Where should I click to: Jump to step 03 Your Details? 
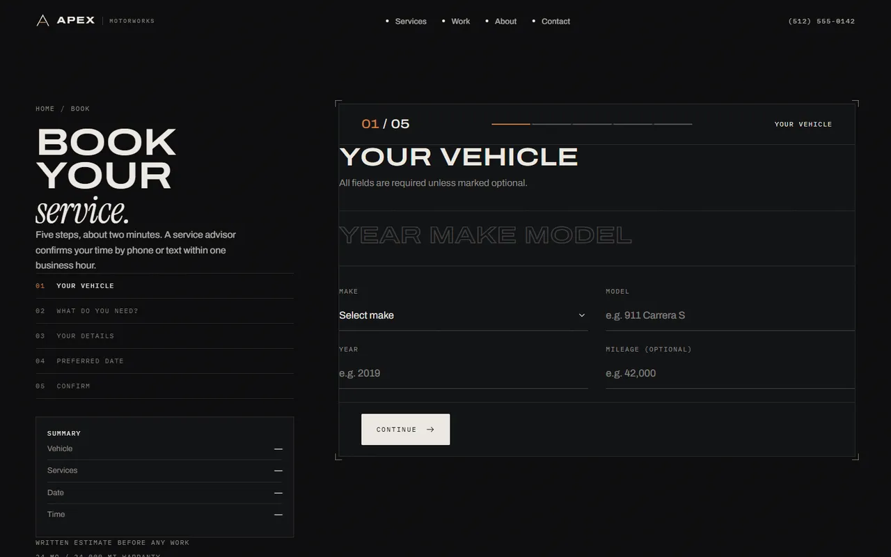coord(164,336)
